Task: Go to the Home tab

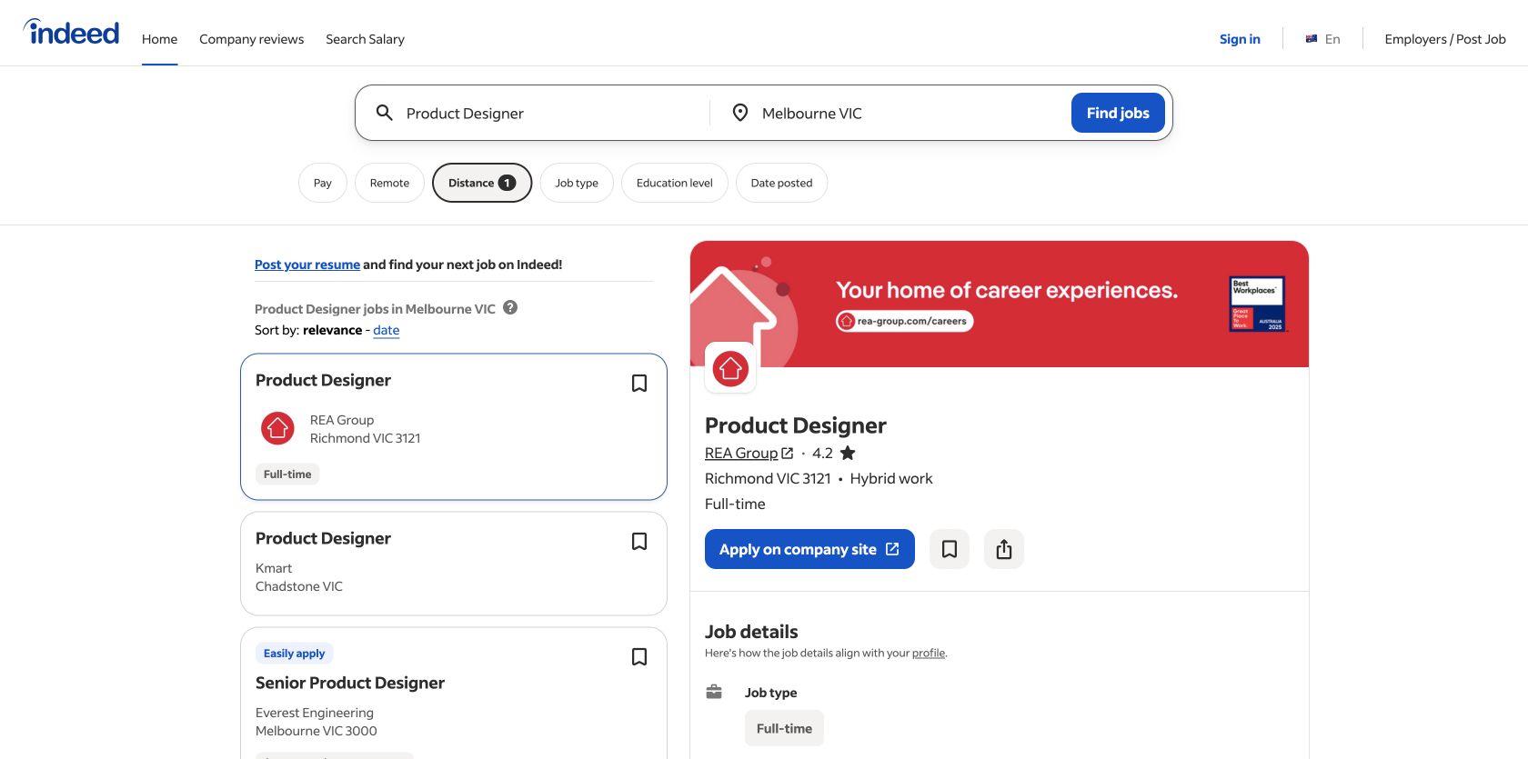Action: click(159, 39)
